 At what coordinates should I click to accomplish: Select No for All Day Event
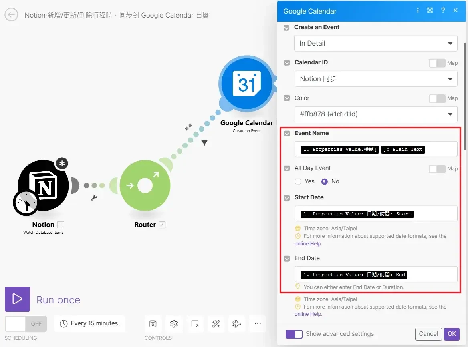pyautogui.click(x=325, y=182)
